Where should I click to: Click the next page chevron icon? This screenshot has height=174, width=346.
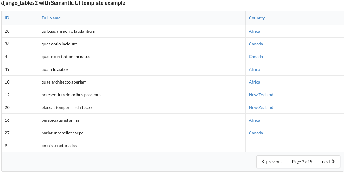click(333, 162)
